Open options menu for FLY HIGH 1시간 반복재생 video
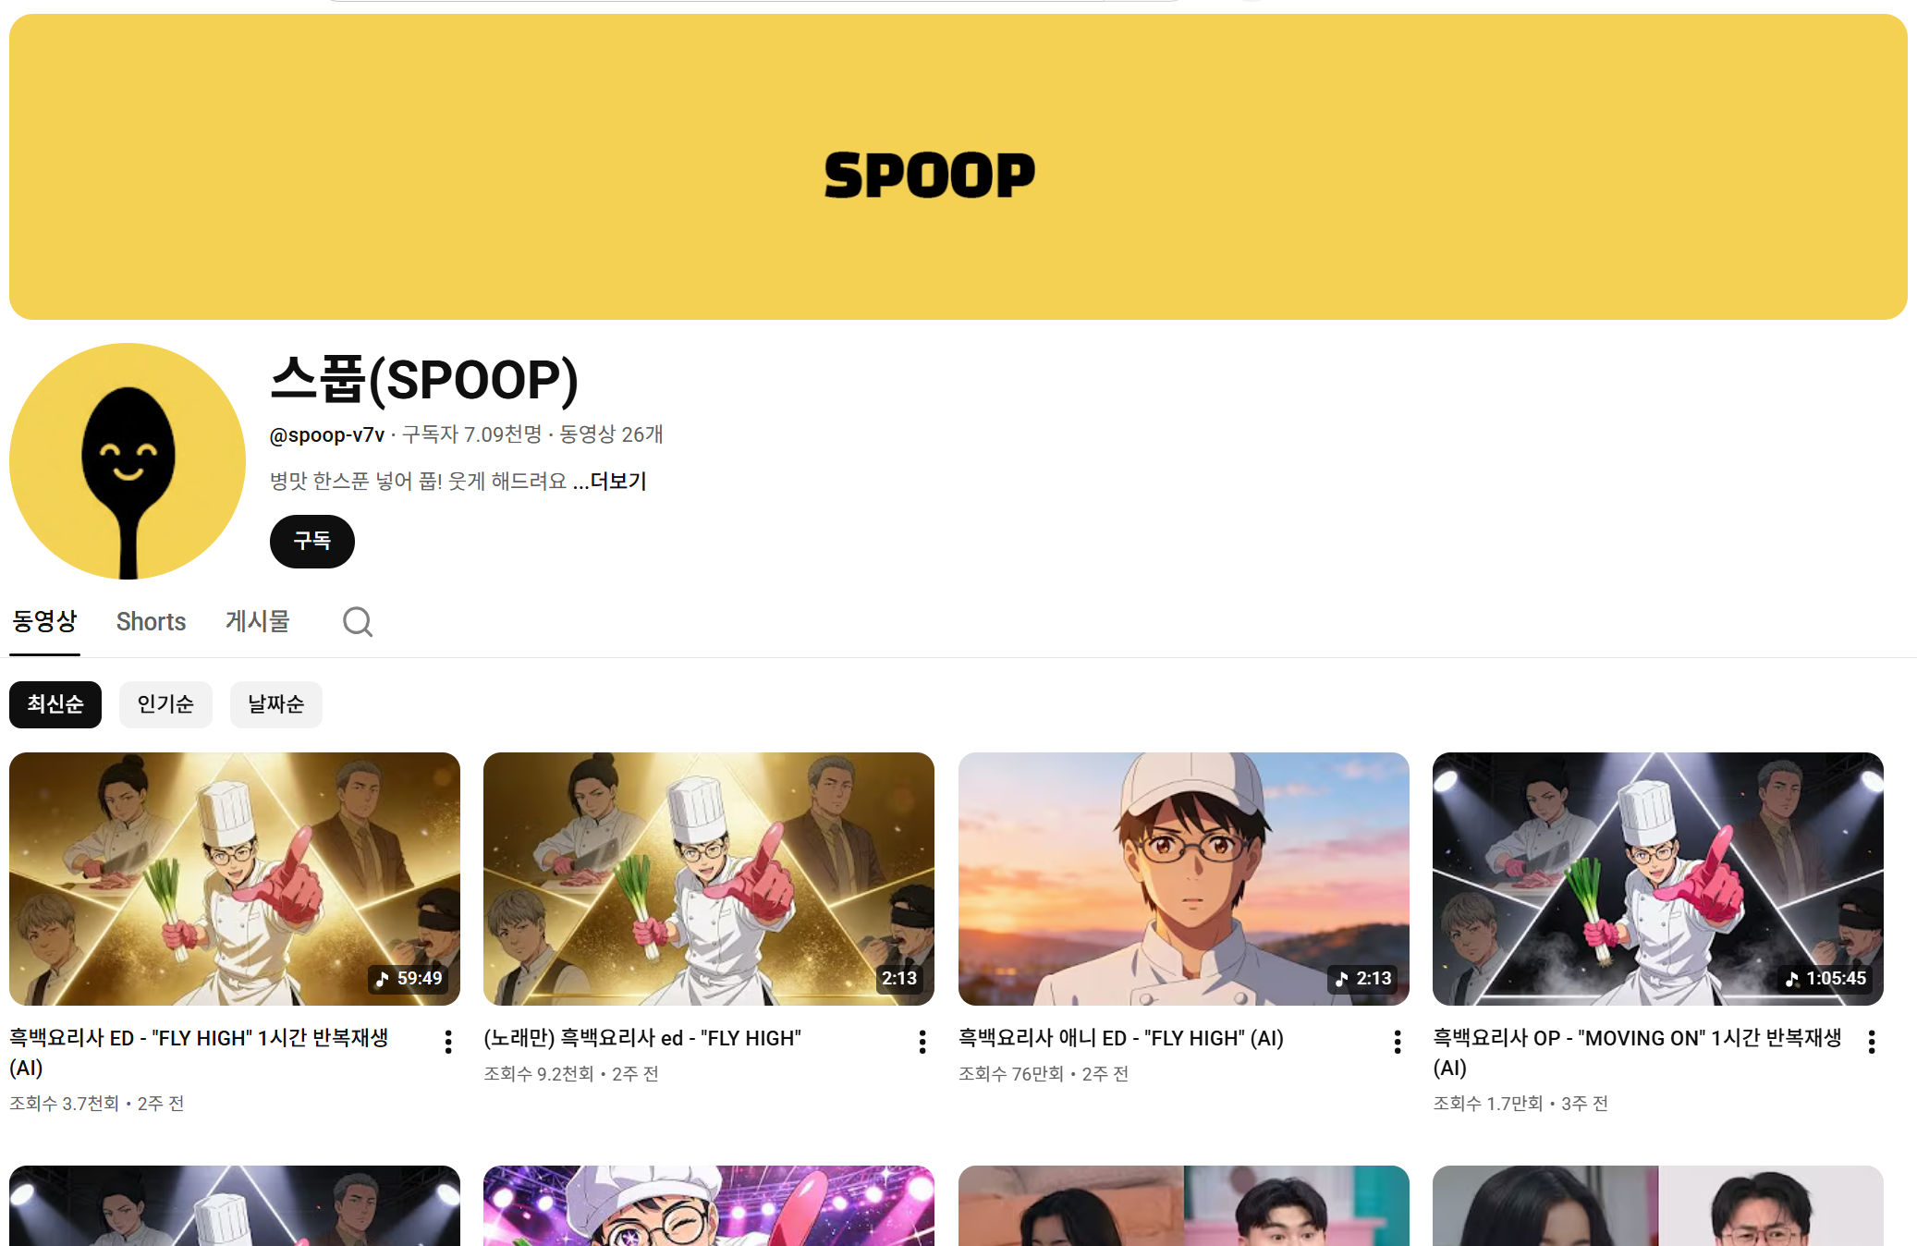The image size is (1917, 1246). pyautogui.click(x=448, y=1042)
